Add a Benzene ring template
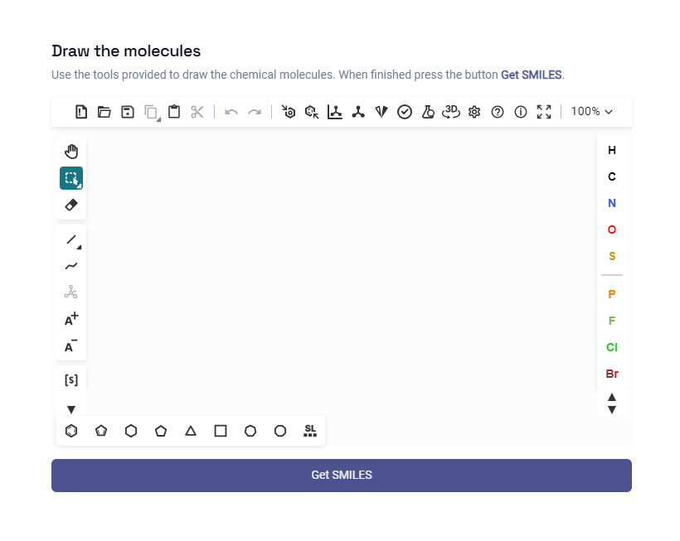680x541 pixels. pos(71,431)
